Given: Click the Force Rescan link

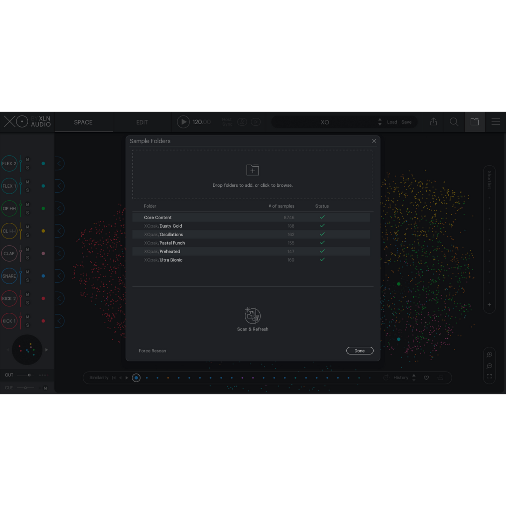Looking at the screenshot, I should (152, 351).
